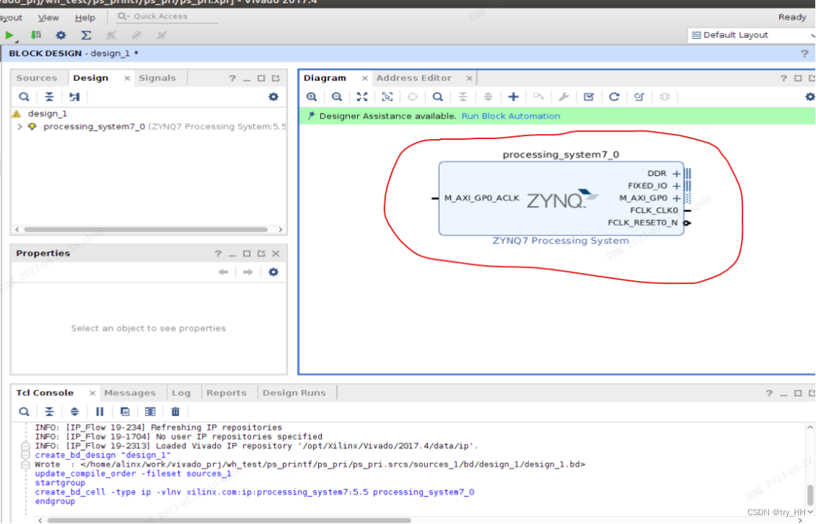This screenshot has width=816, height=524.
Task: Expand the processing_system7_0 tree node
Action: [20, 127]
